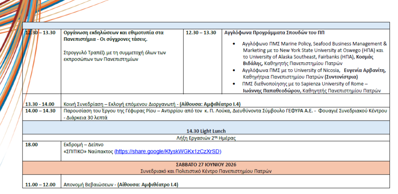Open the share.google link for ΣΠΙΤΙΚΟ Ναύπακτος
398x194 pixels.
[x=168, y=152]
